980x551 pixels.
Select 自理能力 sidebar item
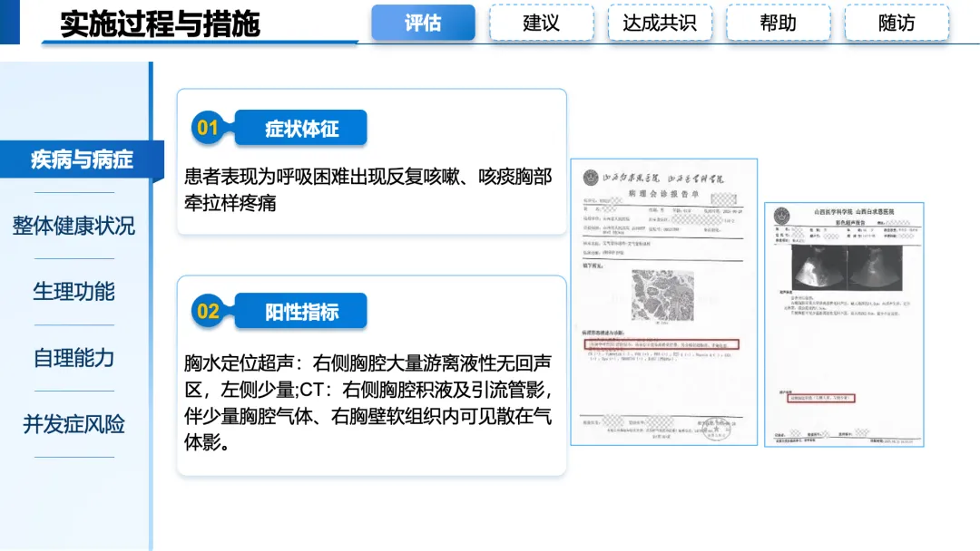click(73, 358)
